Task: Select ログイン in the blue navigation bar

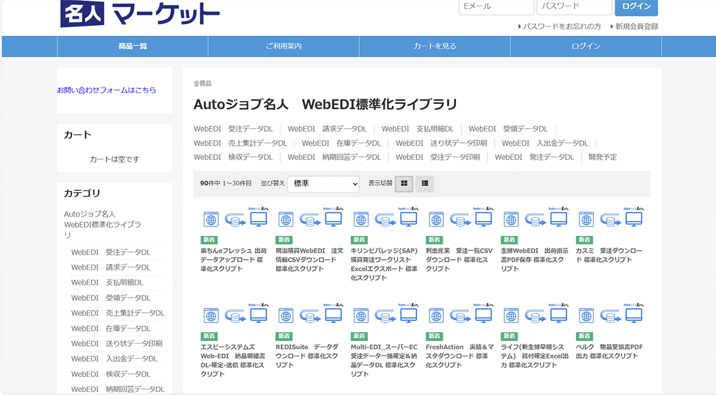Action: 586,47
